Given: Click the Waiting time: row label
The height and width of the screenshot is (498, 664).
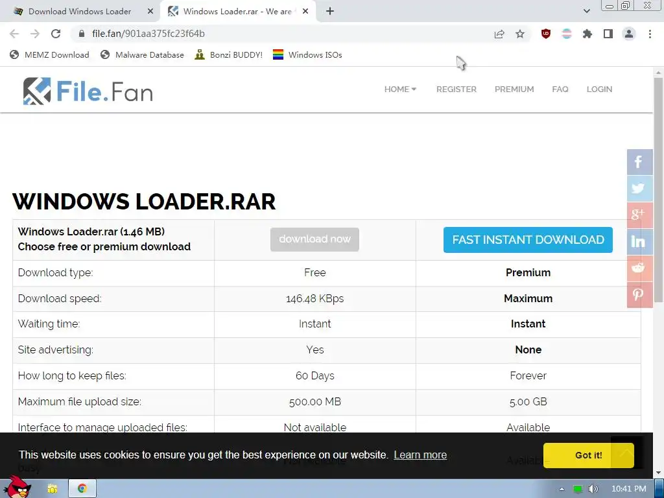Looking at the screenshot, I should point(49,324).
